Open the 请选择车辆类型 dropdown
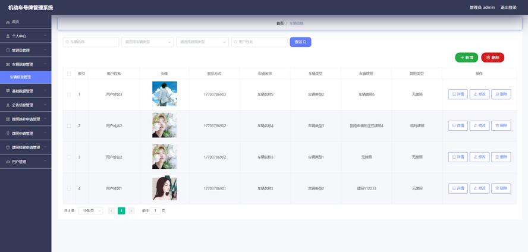 [147, 42]
